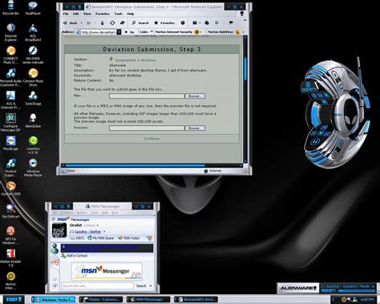Viewport: 380px width, 304px height.
Task: Open Internet Explorer desktop icon
Action: [x=10, y=32]
